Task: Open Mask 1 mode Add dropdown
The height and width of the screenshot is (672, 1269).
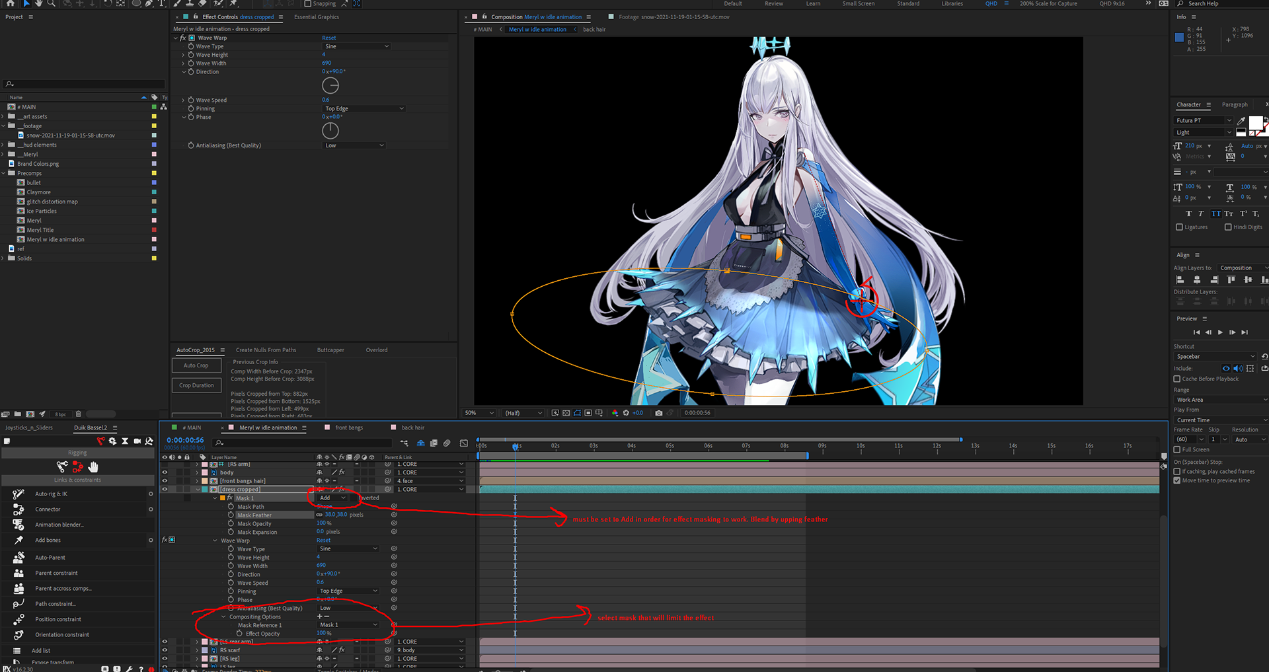Action: pos(332,498)
